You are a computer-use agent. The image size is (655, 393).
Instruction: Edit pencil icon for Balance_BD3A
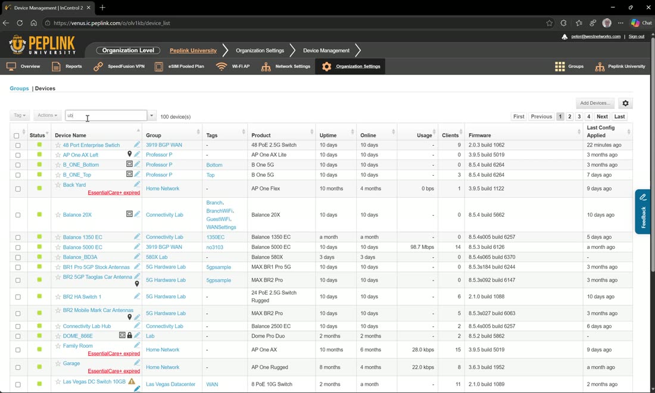pyautogui.click(x=137, y=257)
